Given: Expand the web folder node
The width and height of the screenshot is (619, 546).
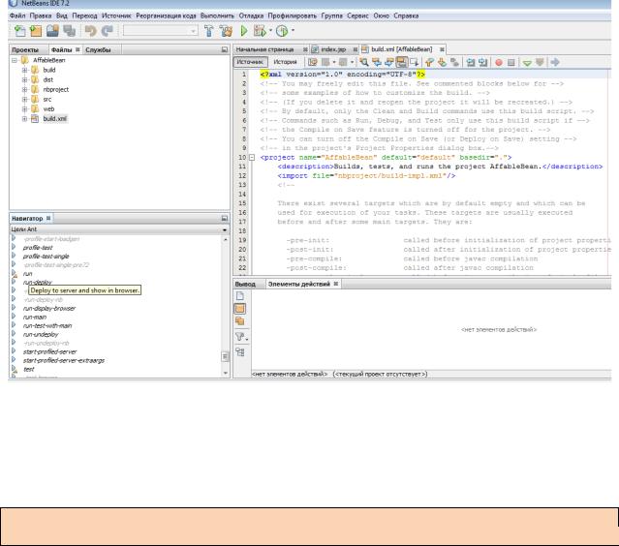Looking at the screenshot, I should pos(24,109).
